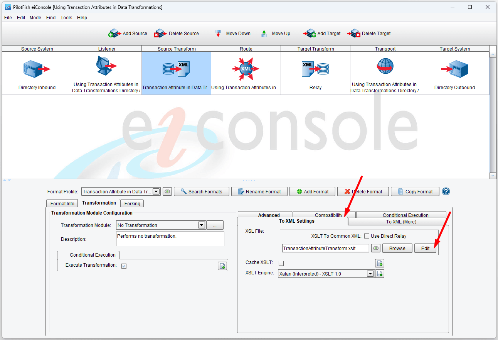Open the Format Profile dropdown
Image resolution: width=498 pixels, height=340 pixels.
click(156, 191)
